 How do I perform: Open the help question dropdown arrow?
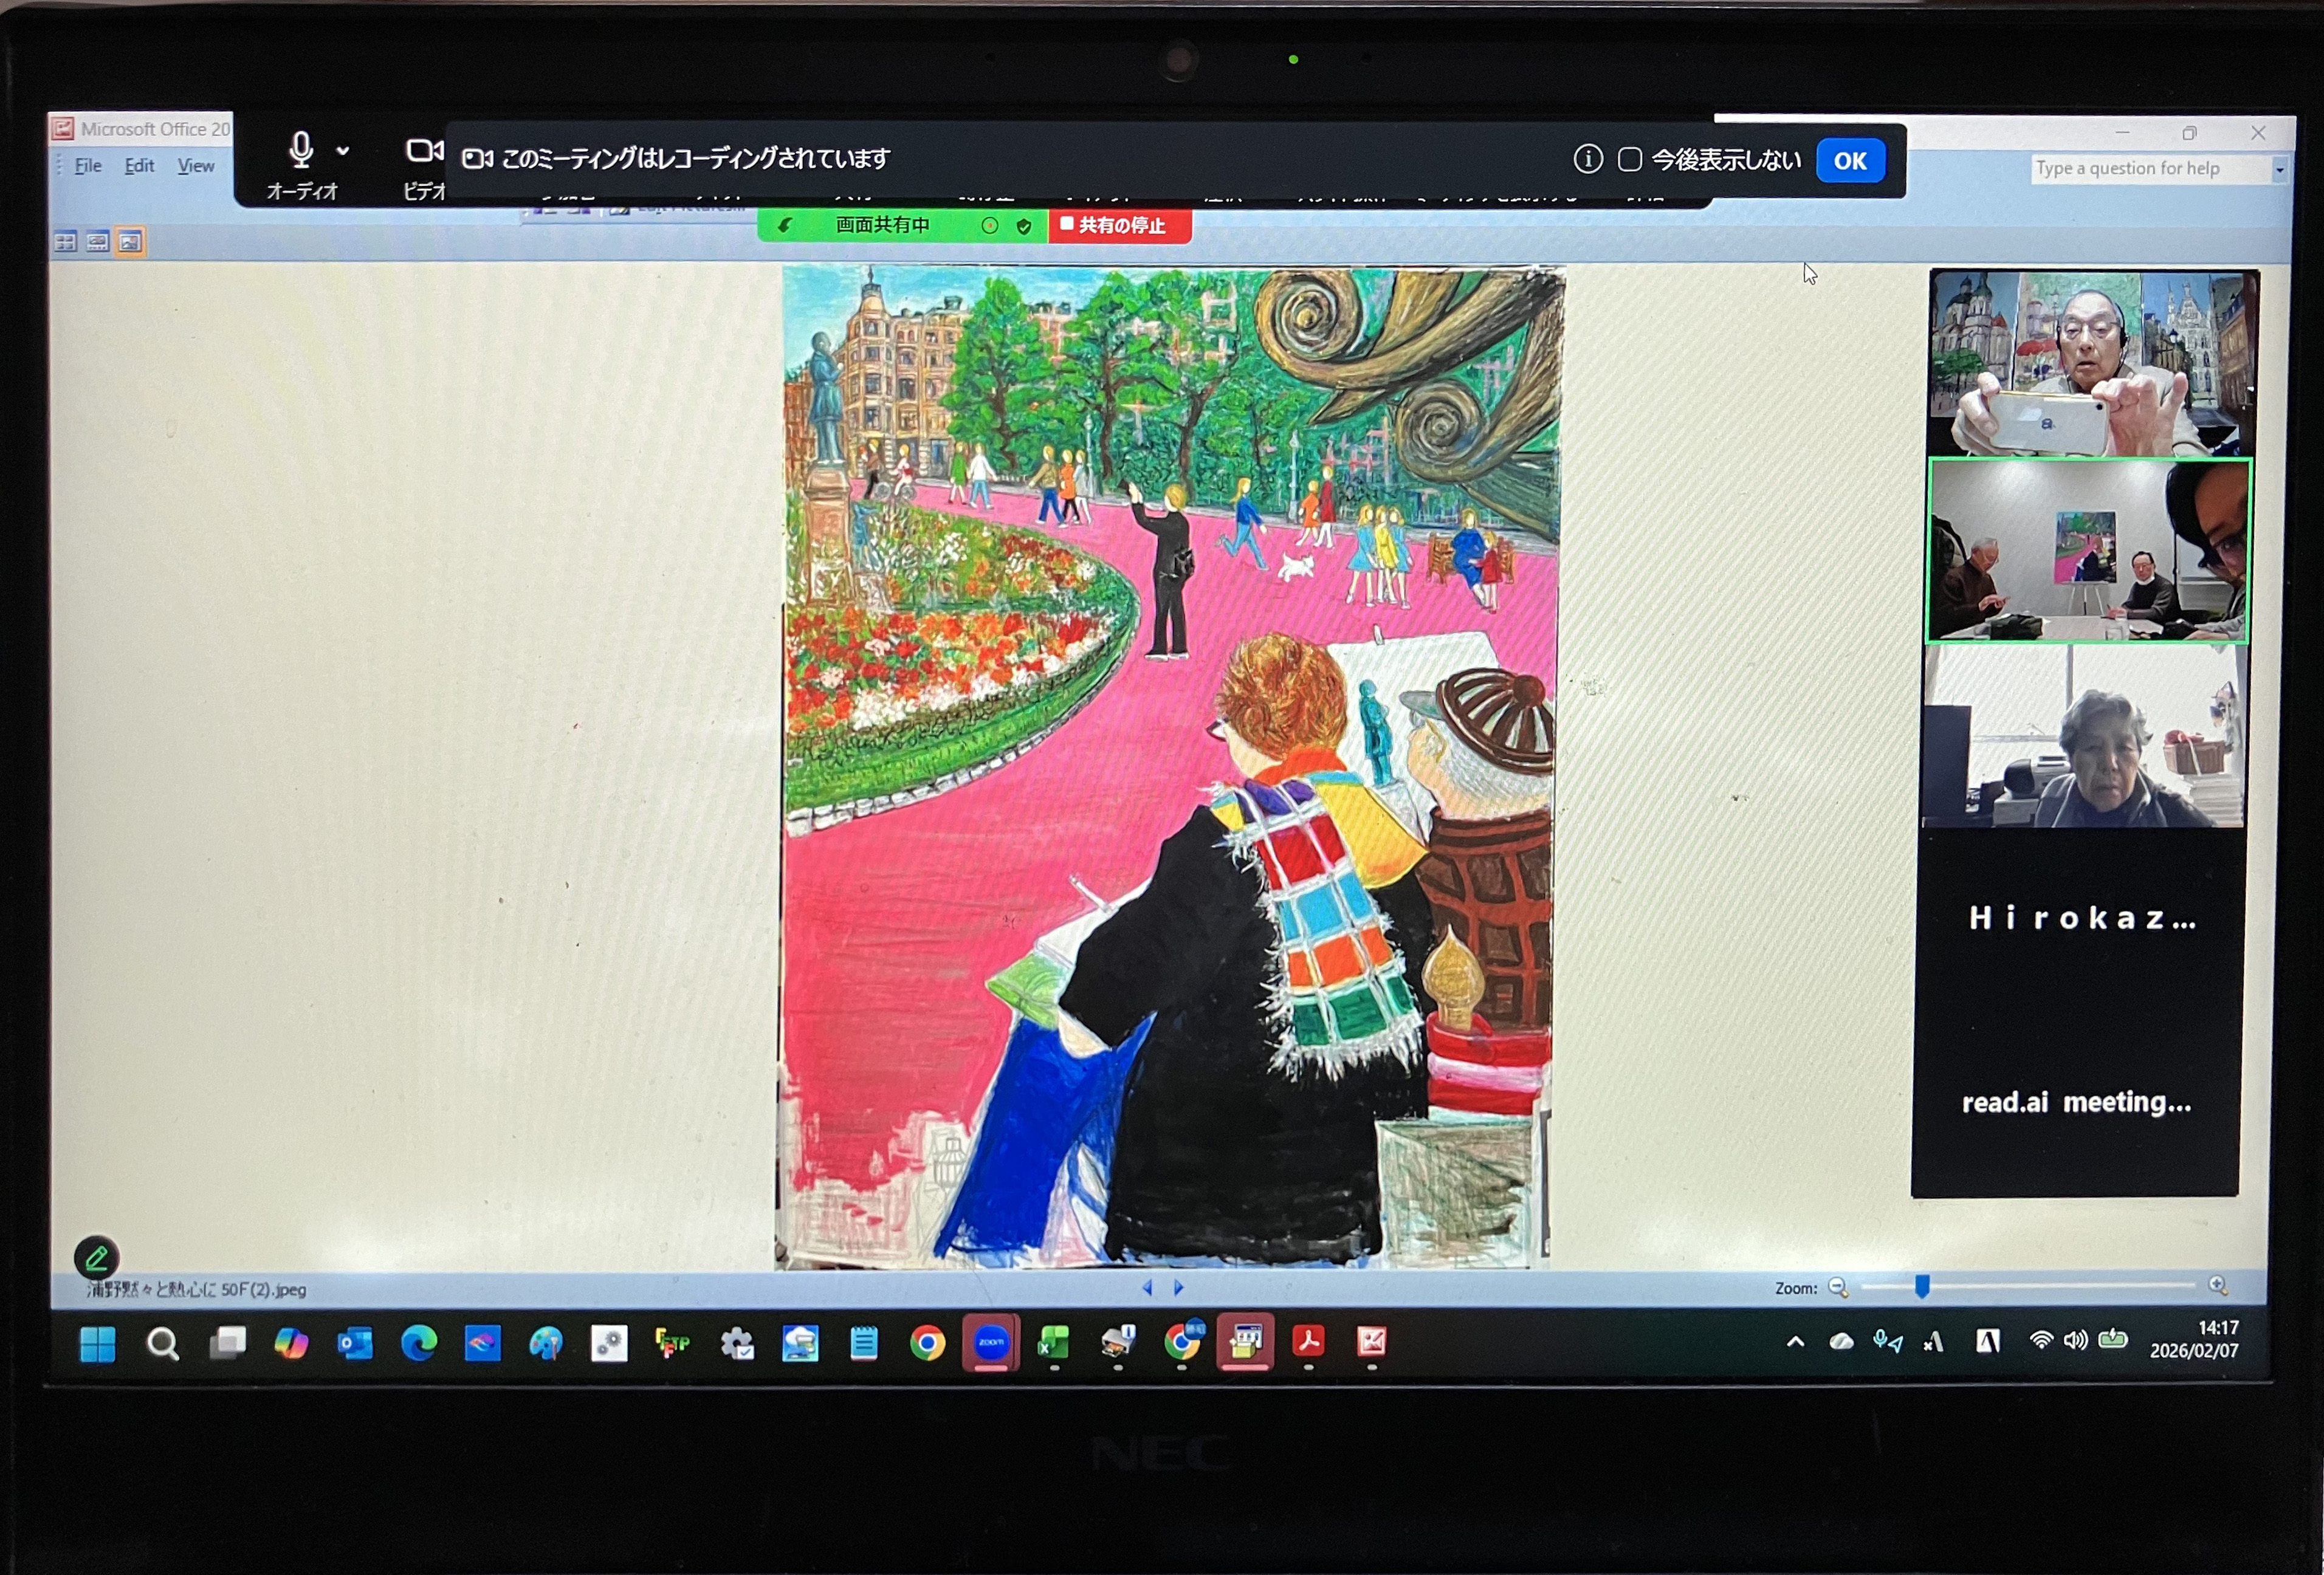coord(2279,170)
